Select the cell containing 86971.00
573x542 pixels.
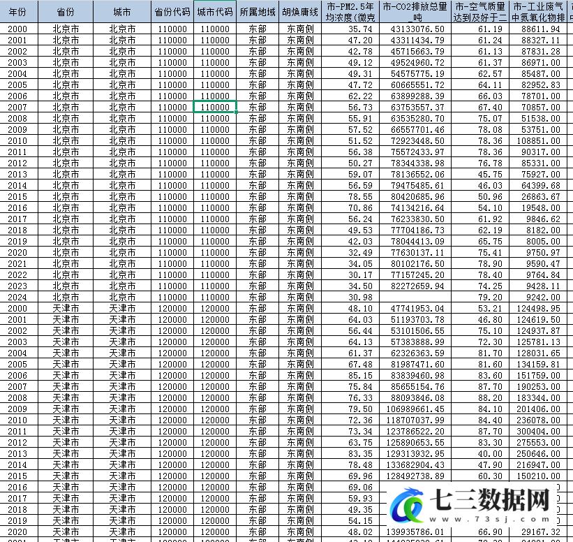(538, 63)
